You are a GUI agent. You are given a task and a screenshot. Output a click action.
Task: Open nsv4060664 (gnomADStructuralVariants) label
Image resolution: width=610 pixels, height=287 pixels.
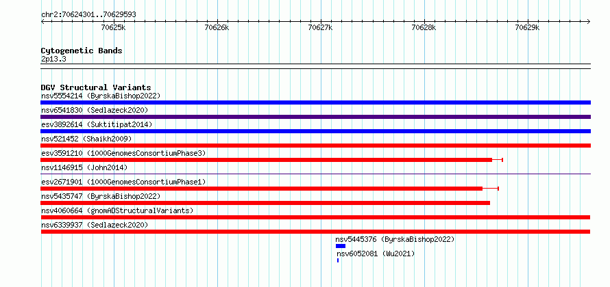[117, 210]
